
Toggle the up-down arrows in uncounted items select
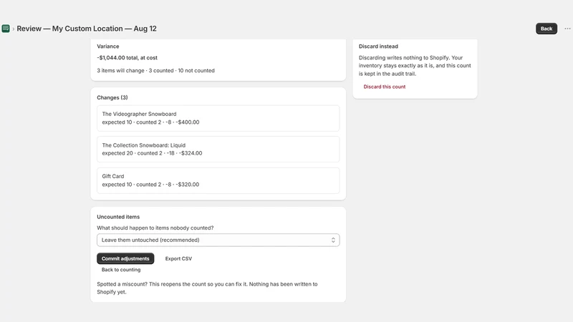click(x=333, y=240)
